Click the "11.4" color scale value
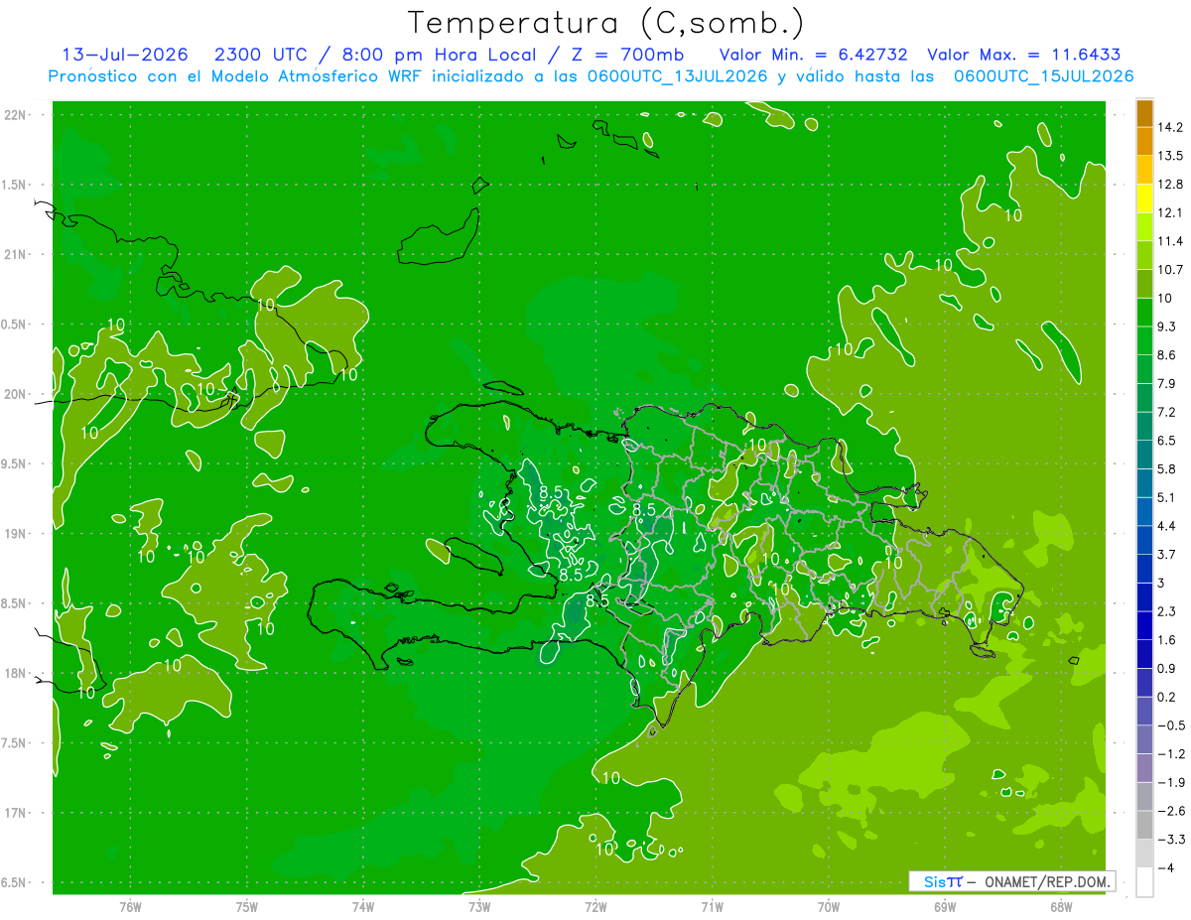Viewport: 1191px width, 920px height. [1169, 241]
